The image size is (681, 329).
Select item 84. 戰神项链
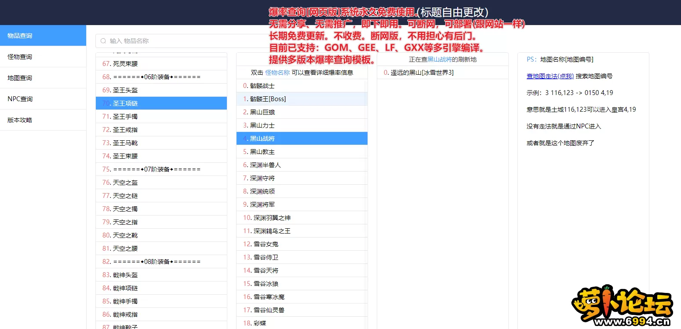tap(161, 288)
